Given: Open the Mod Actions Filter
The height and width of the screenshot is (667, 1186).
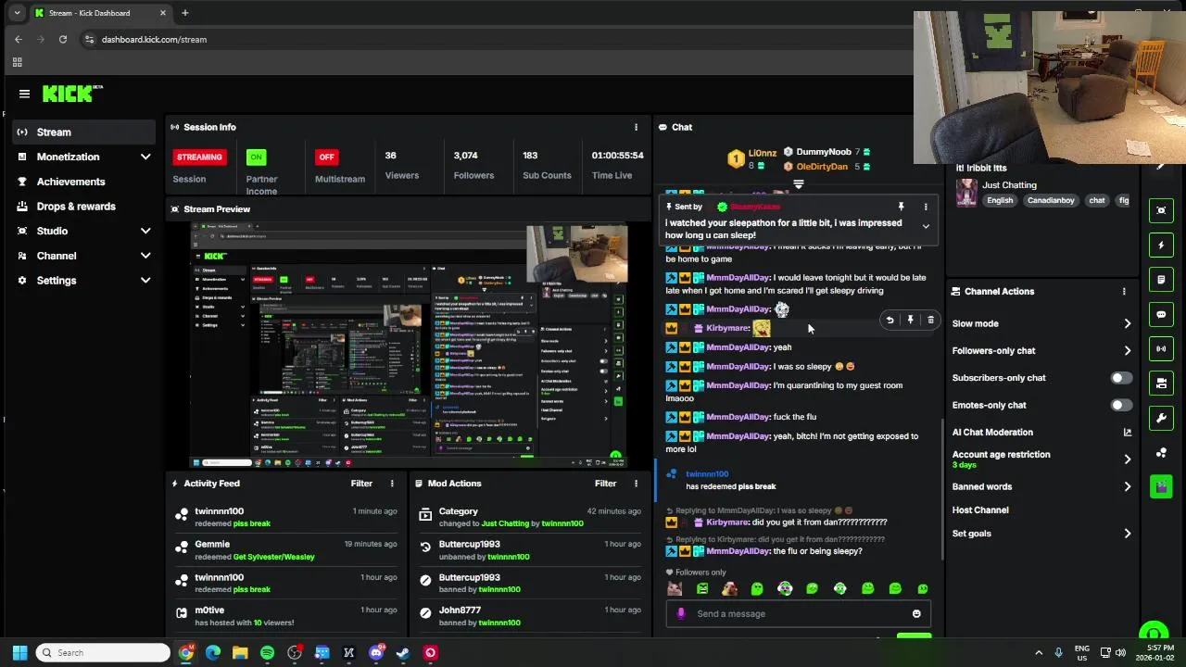Looking at the screenshot, I should [x=605, y=484].
